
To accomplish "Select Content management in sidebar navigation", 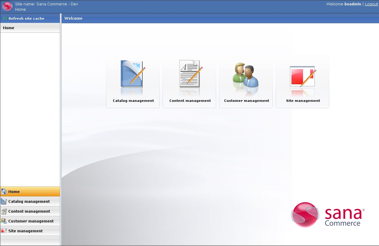I will tap(30, 211).
